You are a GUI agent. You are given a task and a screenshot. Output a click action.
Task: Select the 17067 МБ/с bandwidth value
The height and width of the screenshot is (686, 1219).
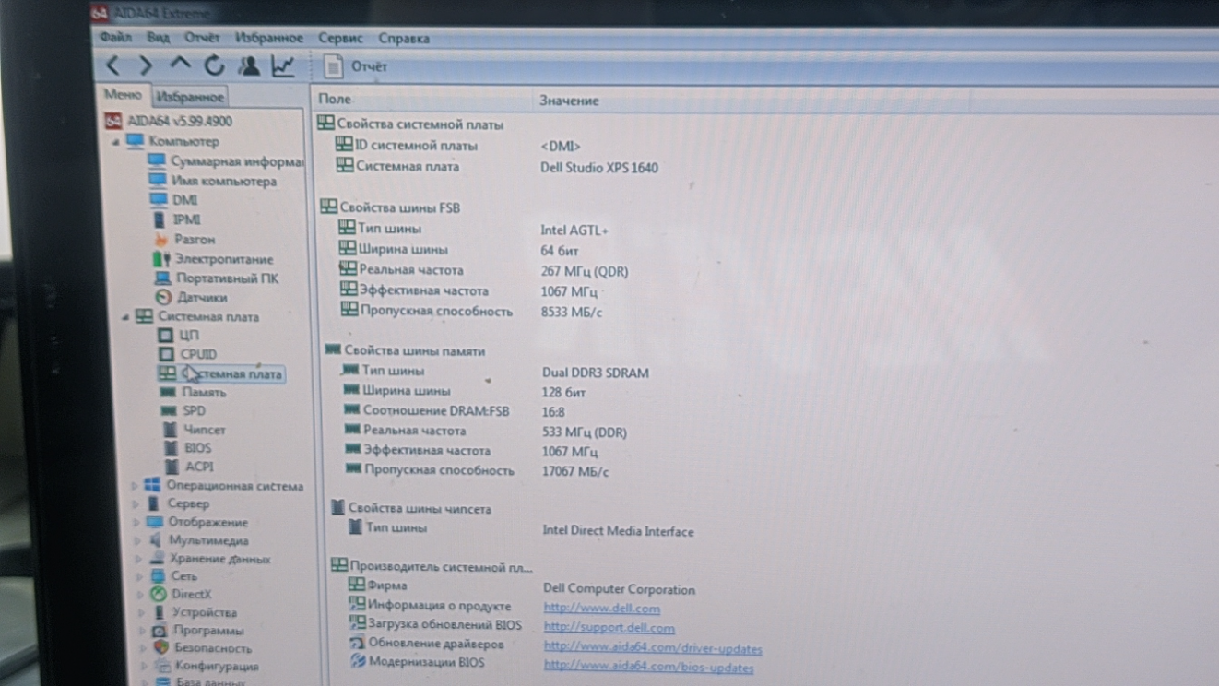(575, 471)
